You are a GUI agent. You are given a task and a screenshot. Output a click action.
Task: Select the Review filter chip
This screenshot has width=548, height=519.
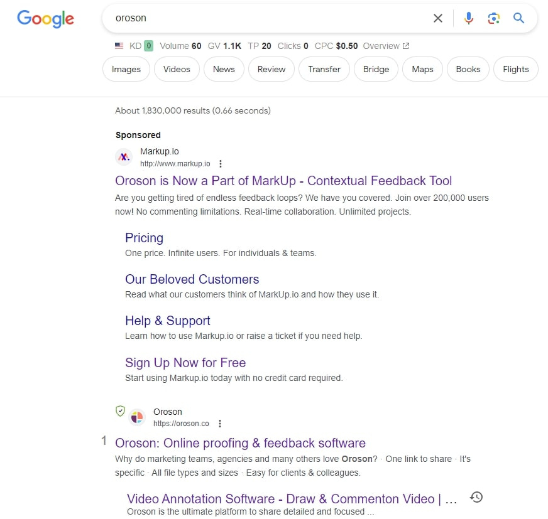pos(271,69)
